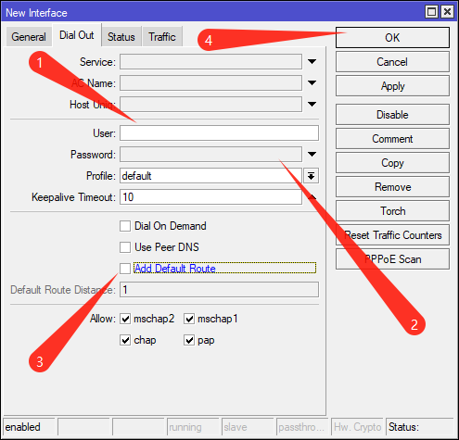Enable the Dial On Demand checkbox
The height and width of the screenshot is (440, 459).
click(125, 226)
